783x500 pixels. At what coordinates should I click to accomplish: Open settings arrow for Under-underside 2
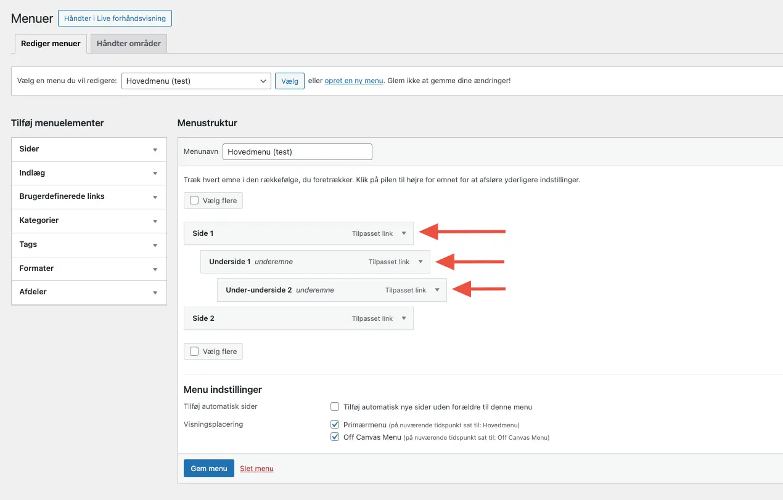pyautogui.click(x=437, y=290)
